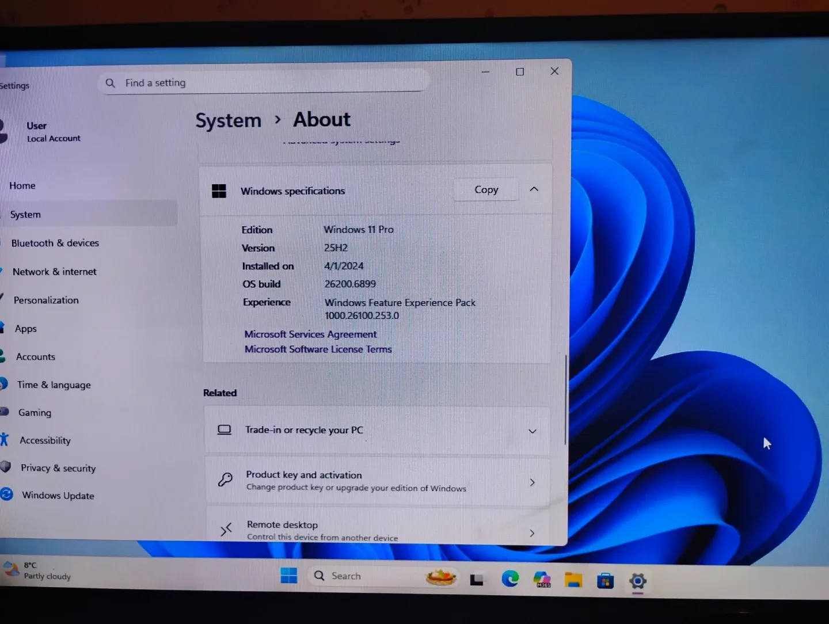
Task: Open Microsoft Edge from the taskbar
Action: (510, 579)
